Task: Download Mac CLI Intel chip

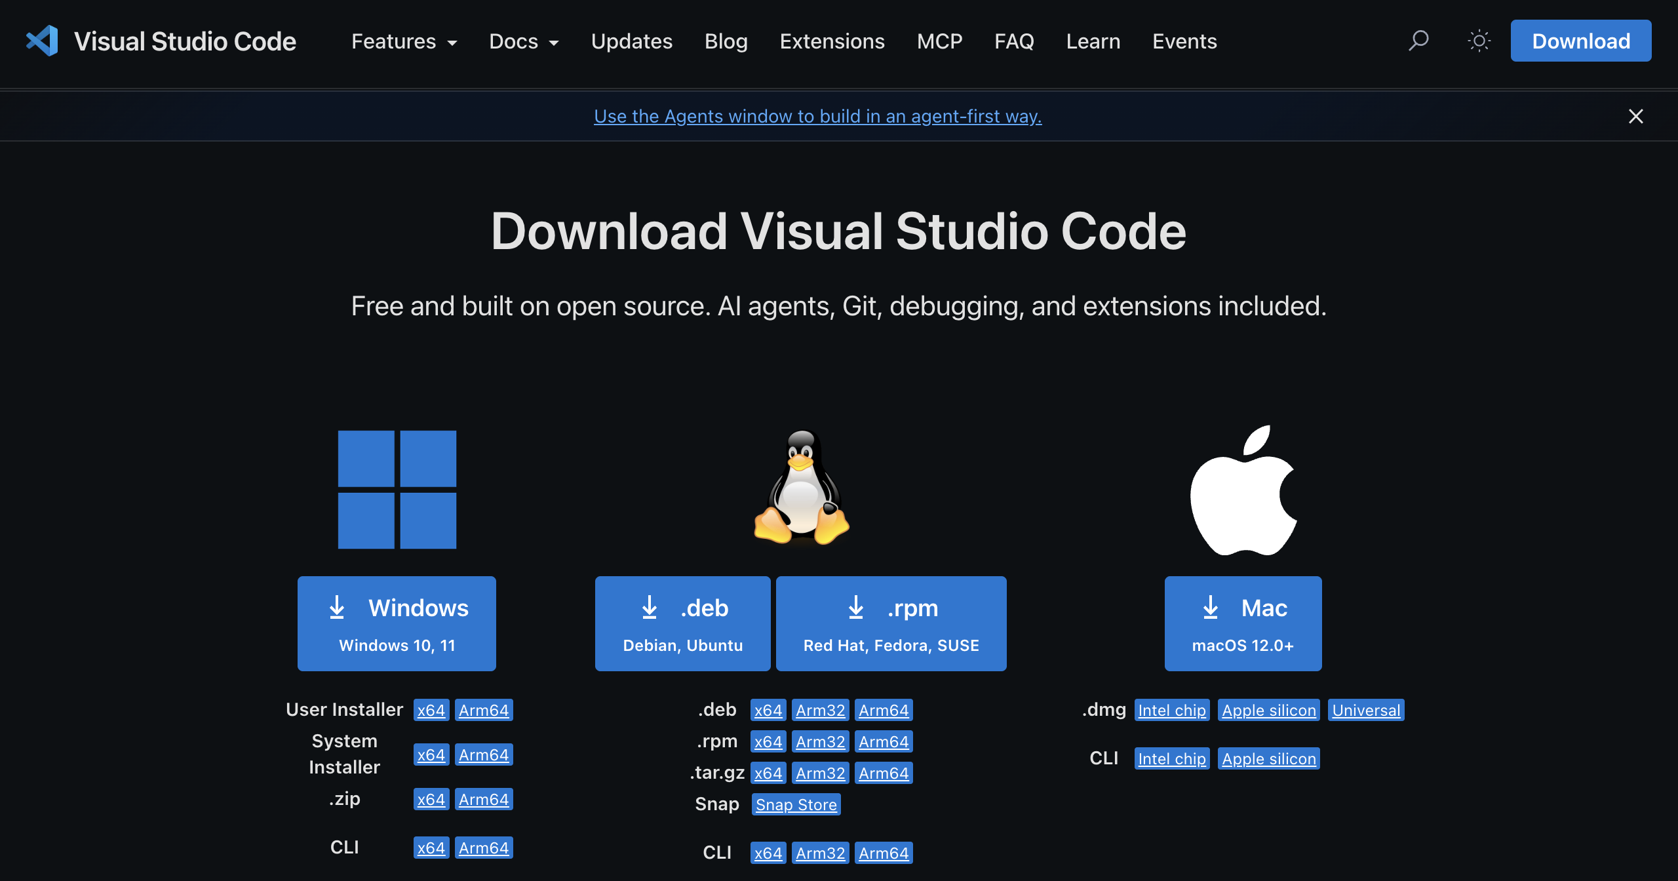Action: (x=1172, y=758)
